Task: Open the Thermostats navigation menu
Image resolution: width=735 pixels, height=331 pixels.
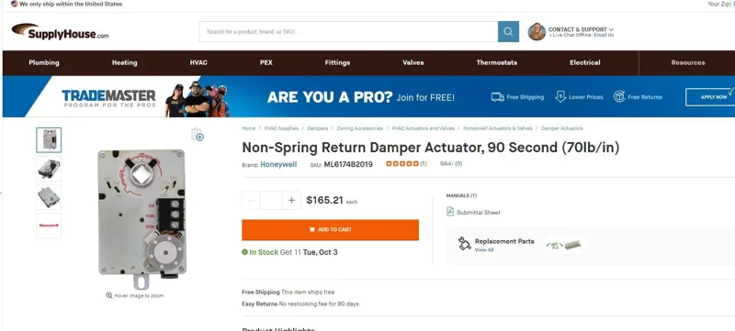Action: (496, 62)
